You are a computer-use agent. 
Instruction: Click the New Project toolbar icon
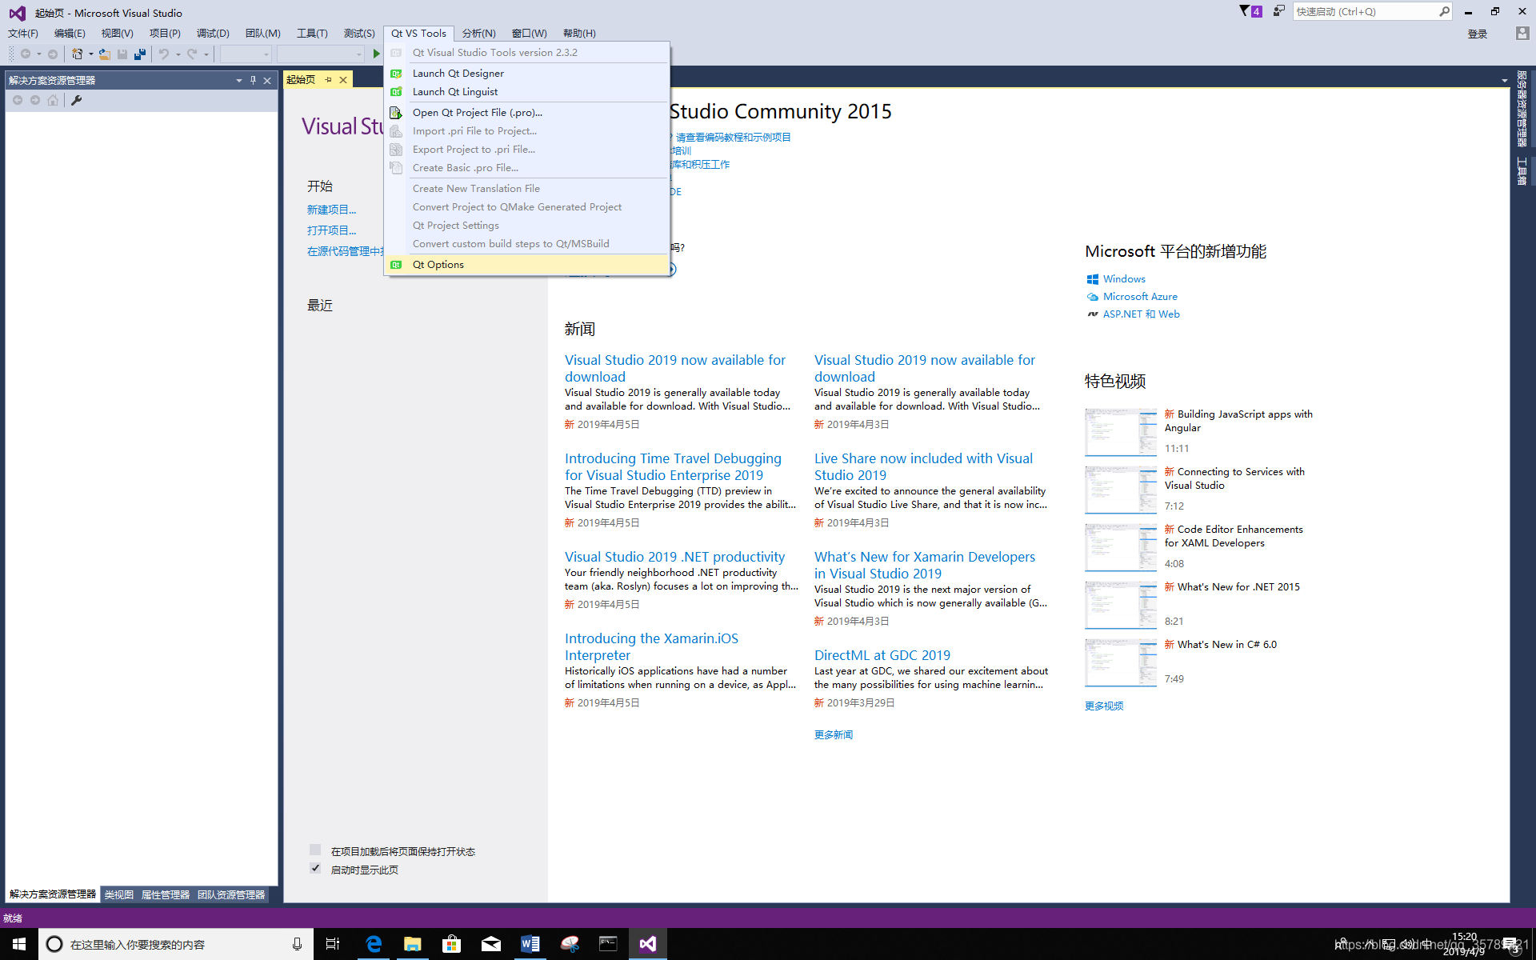77,54
